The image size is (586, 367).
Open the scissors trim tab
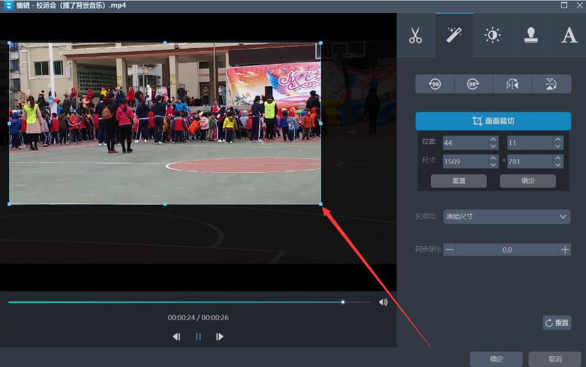[x=415, y=36]
